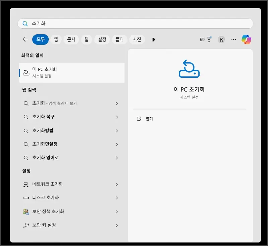268x246 pixels.
Task: Click the search icon beside 초기화 영어로
Action: coord(26,158)
